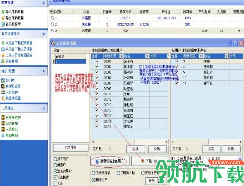Open the 部门表 department list icon

point(3,80)
